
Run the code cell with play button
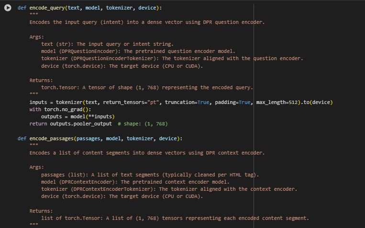(8, 8)
